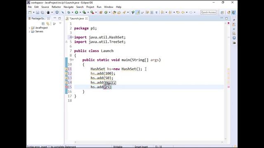Close the Launch.java editor tab
This screenshot has width=264, height=148.
[x=86, y=18]
